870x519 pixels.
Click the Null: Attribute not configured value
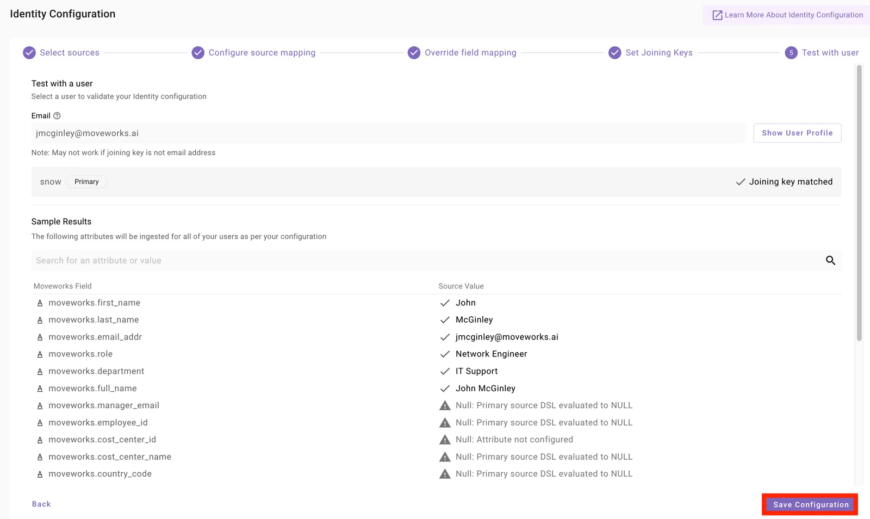coord(514,440)
